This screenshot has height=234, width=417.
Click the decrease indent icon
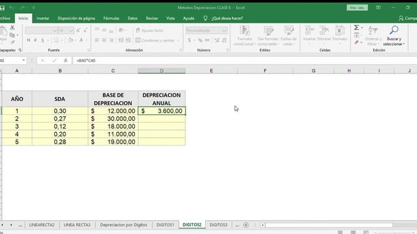point(121,40)
